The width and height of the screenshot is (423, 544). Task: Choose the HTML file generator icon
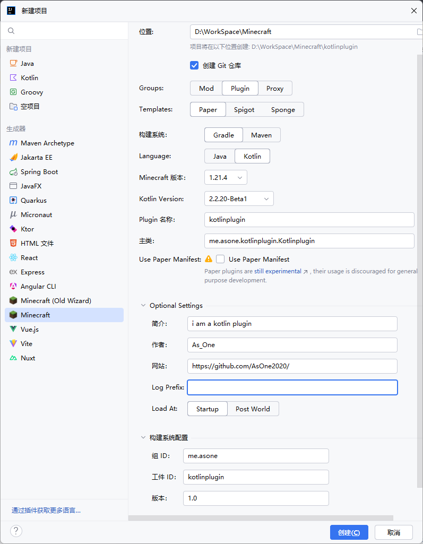(x=13, y=243)
